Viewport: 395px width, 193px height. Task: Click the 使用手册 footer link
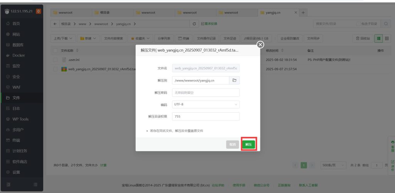point(239,185)
